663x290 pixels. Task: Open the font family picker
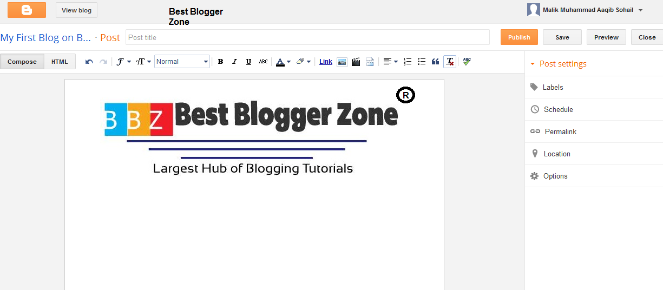tap(123, 62)
